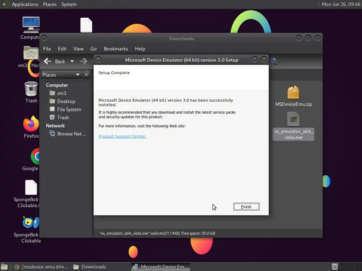Click the Downloads window menu button at top-left
Image resolution: width=362 pixels, height=271 pixels.
click(x=44, y=37)
